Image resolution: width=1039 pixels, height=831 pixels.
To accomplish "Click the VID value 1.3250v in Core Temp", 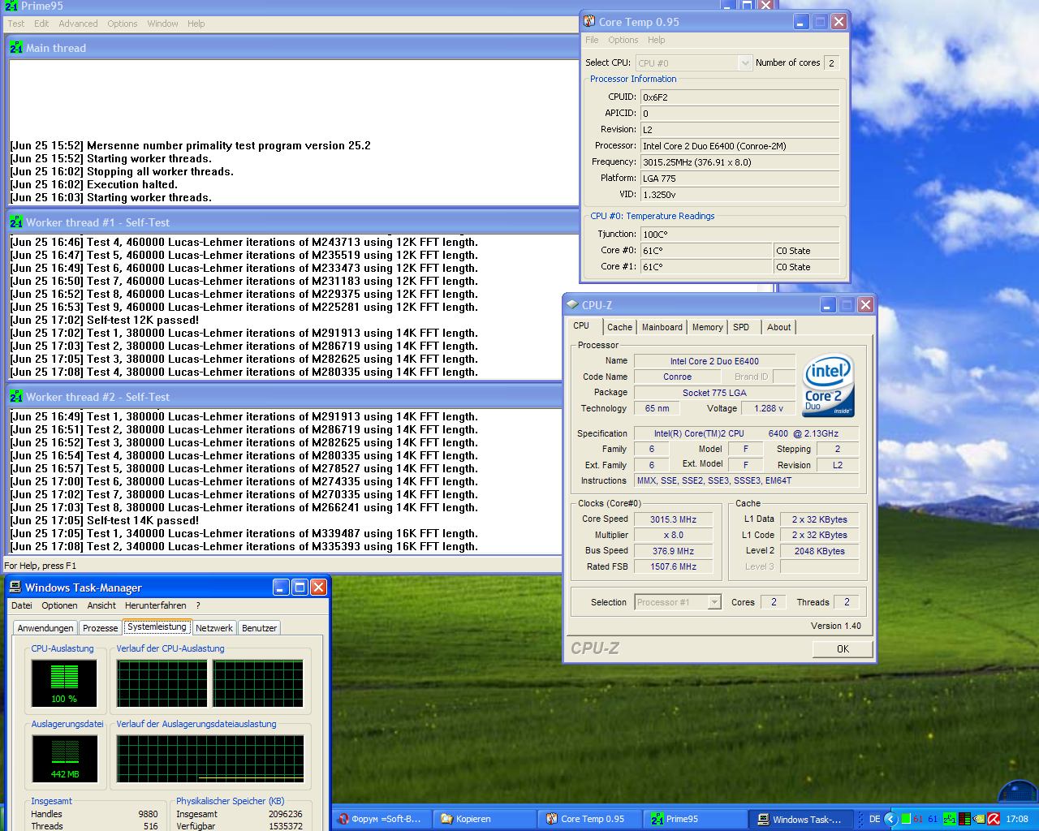I will [739, 195].
